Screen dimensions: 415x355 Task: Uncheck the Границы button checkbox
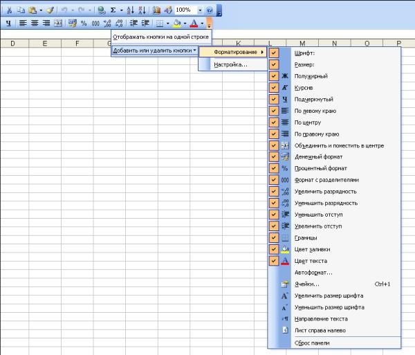coord(274,237)
